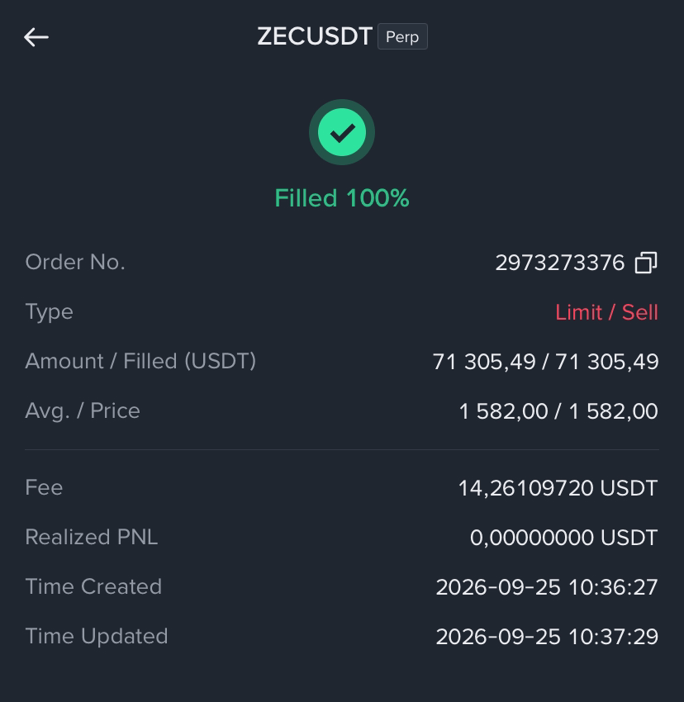Tap the Filled 100% status text
Image resolution: width=684 pixels, height=702 pixels.
coord(342,198)
